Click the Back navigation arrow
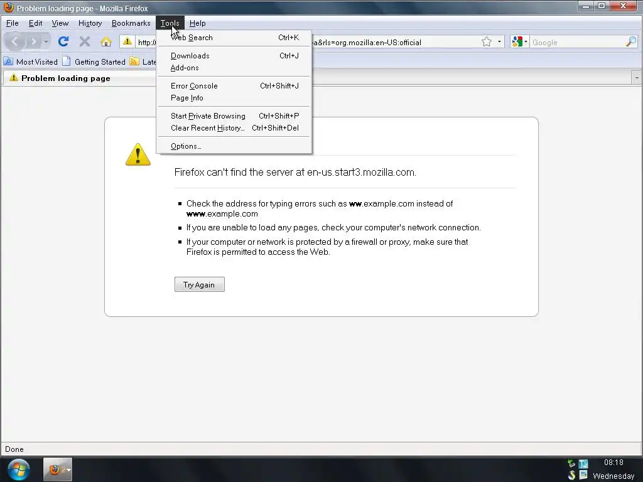The image size is (643, 482). tap(15, 41)
